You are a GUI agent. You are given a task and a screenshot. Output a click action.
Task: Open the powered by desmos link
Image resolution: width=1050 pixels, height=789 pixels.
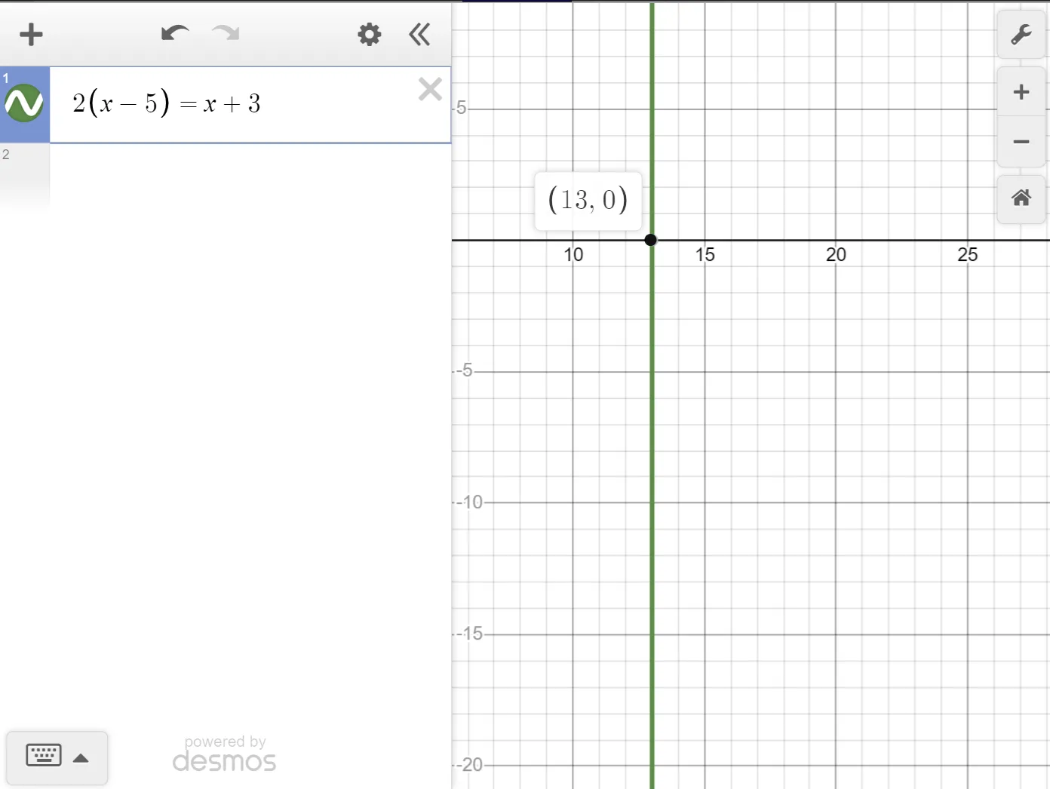coord(225,754)
